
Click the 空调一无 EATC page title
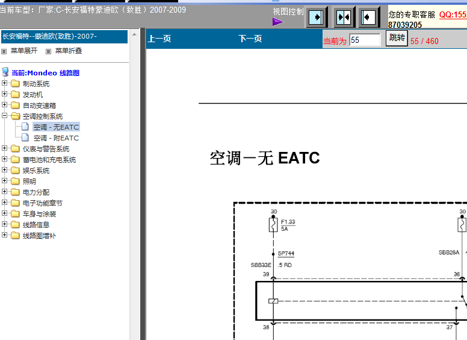[x=265, y=158]
